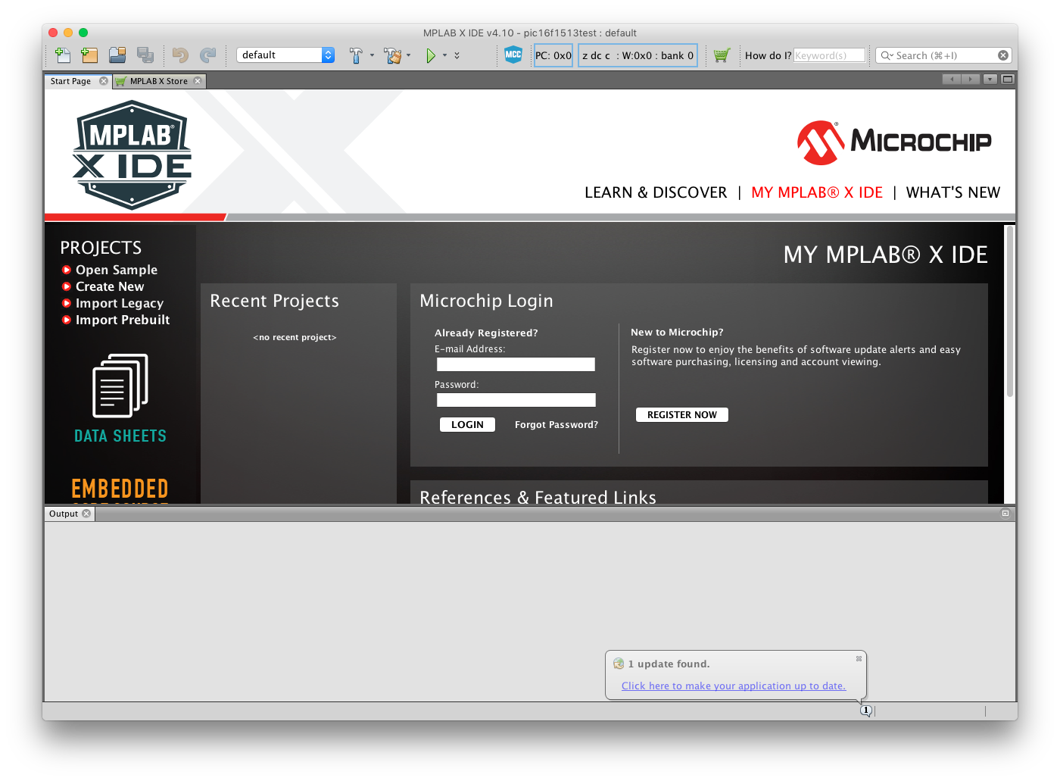1060x781 pixels.
Task: Click the W:0x0 bank 0 status box
Action: point(638,55)
